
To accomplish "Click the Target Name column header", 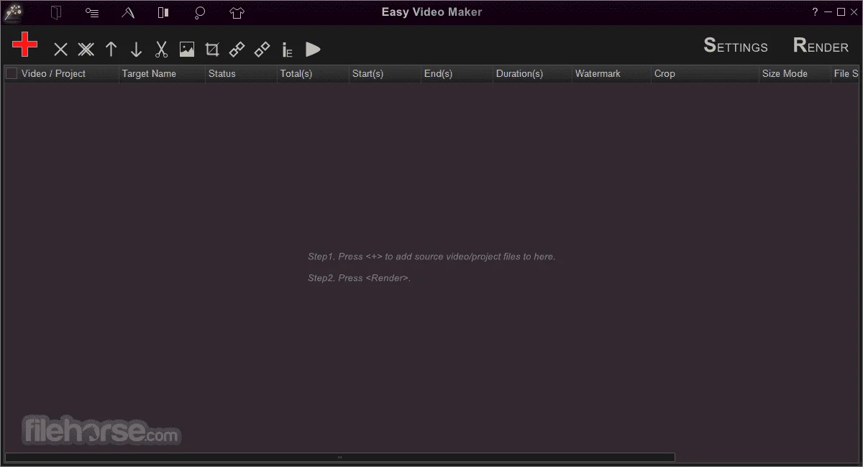I will point(162,73).
